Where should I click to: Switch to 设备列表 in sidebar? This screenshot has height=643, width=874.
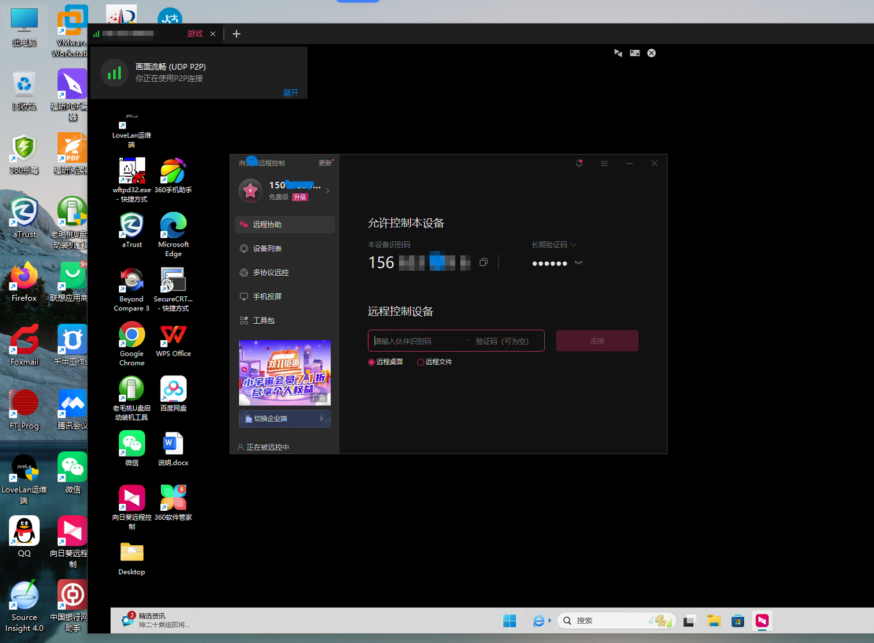pos(267,248)
